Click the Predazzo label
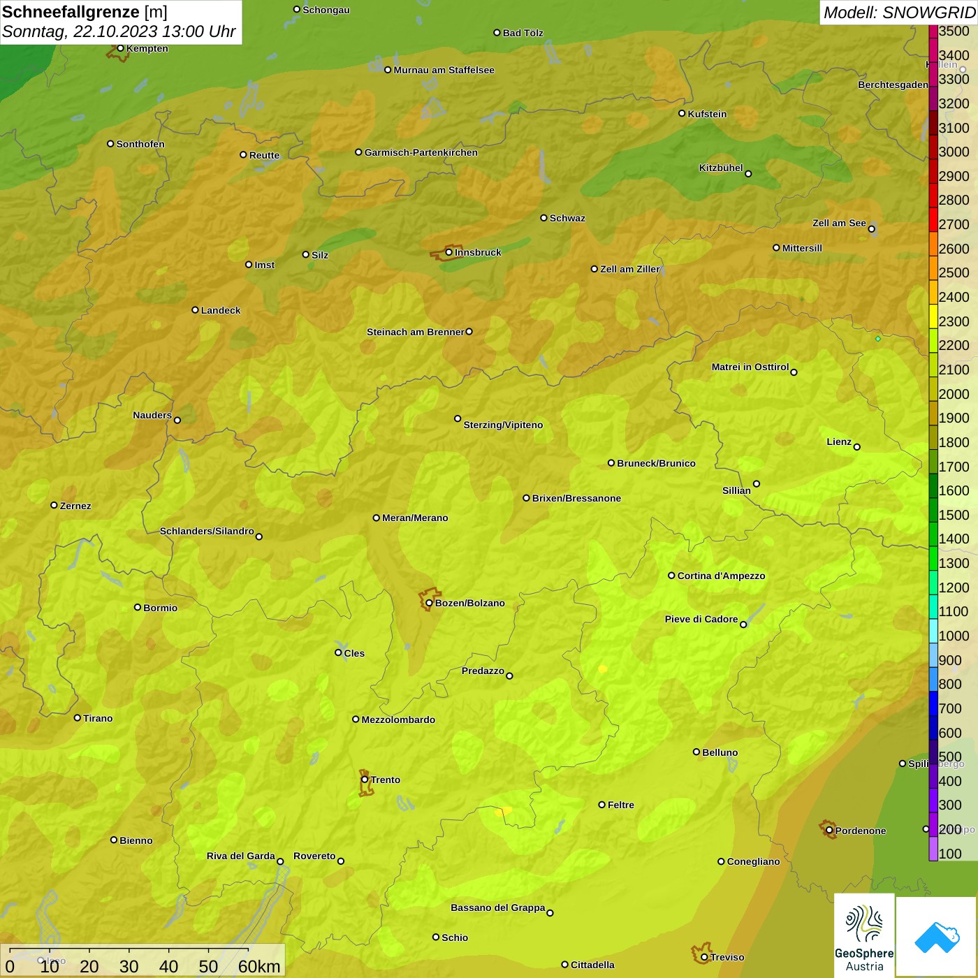 click(x=483, y=671)
